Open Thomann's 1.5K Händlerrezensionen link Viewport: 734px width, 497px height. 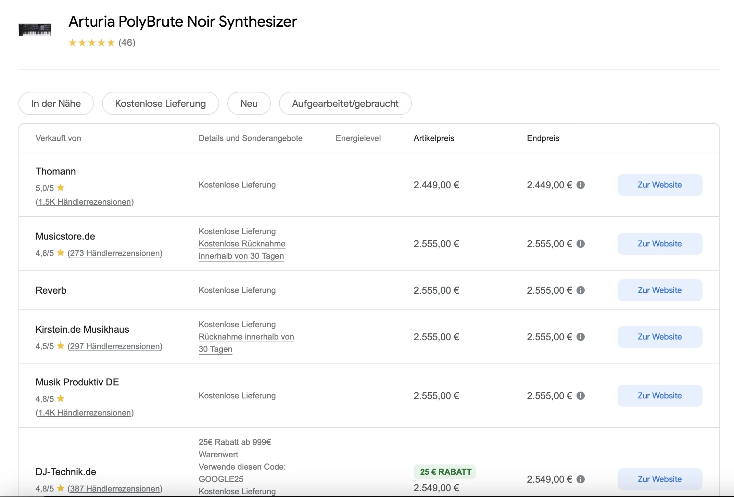coord(85,202)
